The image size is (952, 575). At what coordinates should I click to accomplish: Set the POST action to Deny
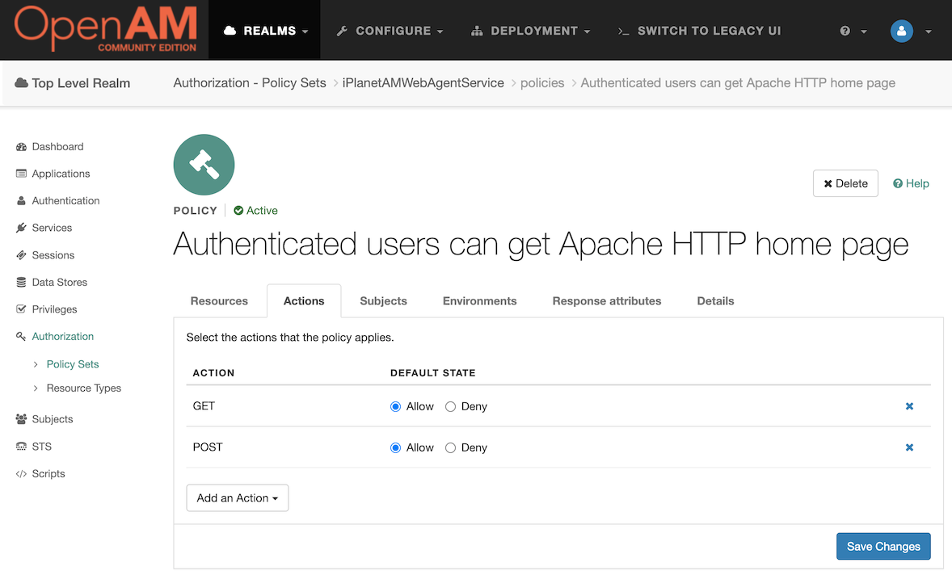pyautogui.click(x=450, y=447)
